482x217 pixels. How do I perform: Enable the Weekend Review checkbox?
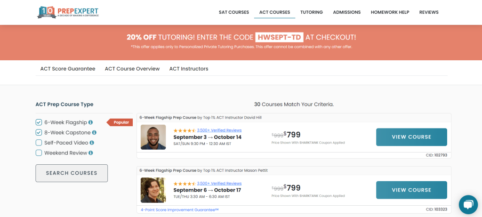pos(39,153)
